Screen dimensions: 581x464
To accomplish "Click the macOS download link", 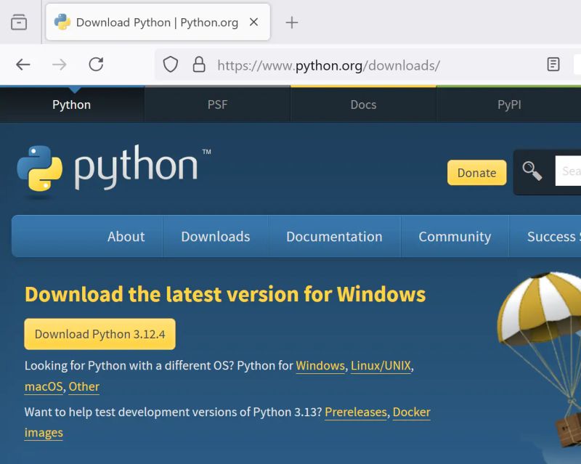I will [x=43, y=386].
